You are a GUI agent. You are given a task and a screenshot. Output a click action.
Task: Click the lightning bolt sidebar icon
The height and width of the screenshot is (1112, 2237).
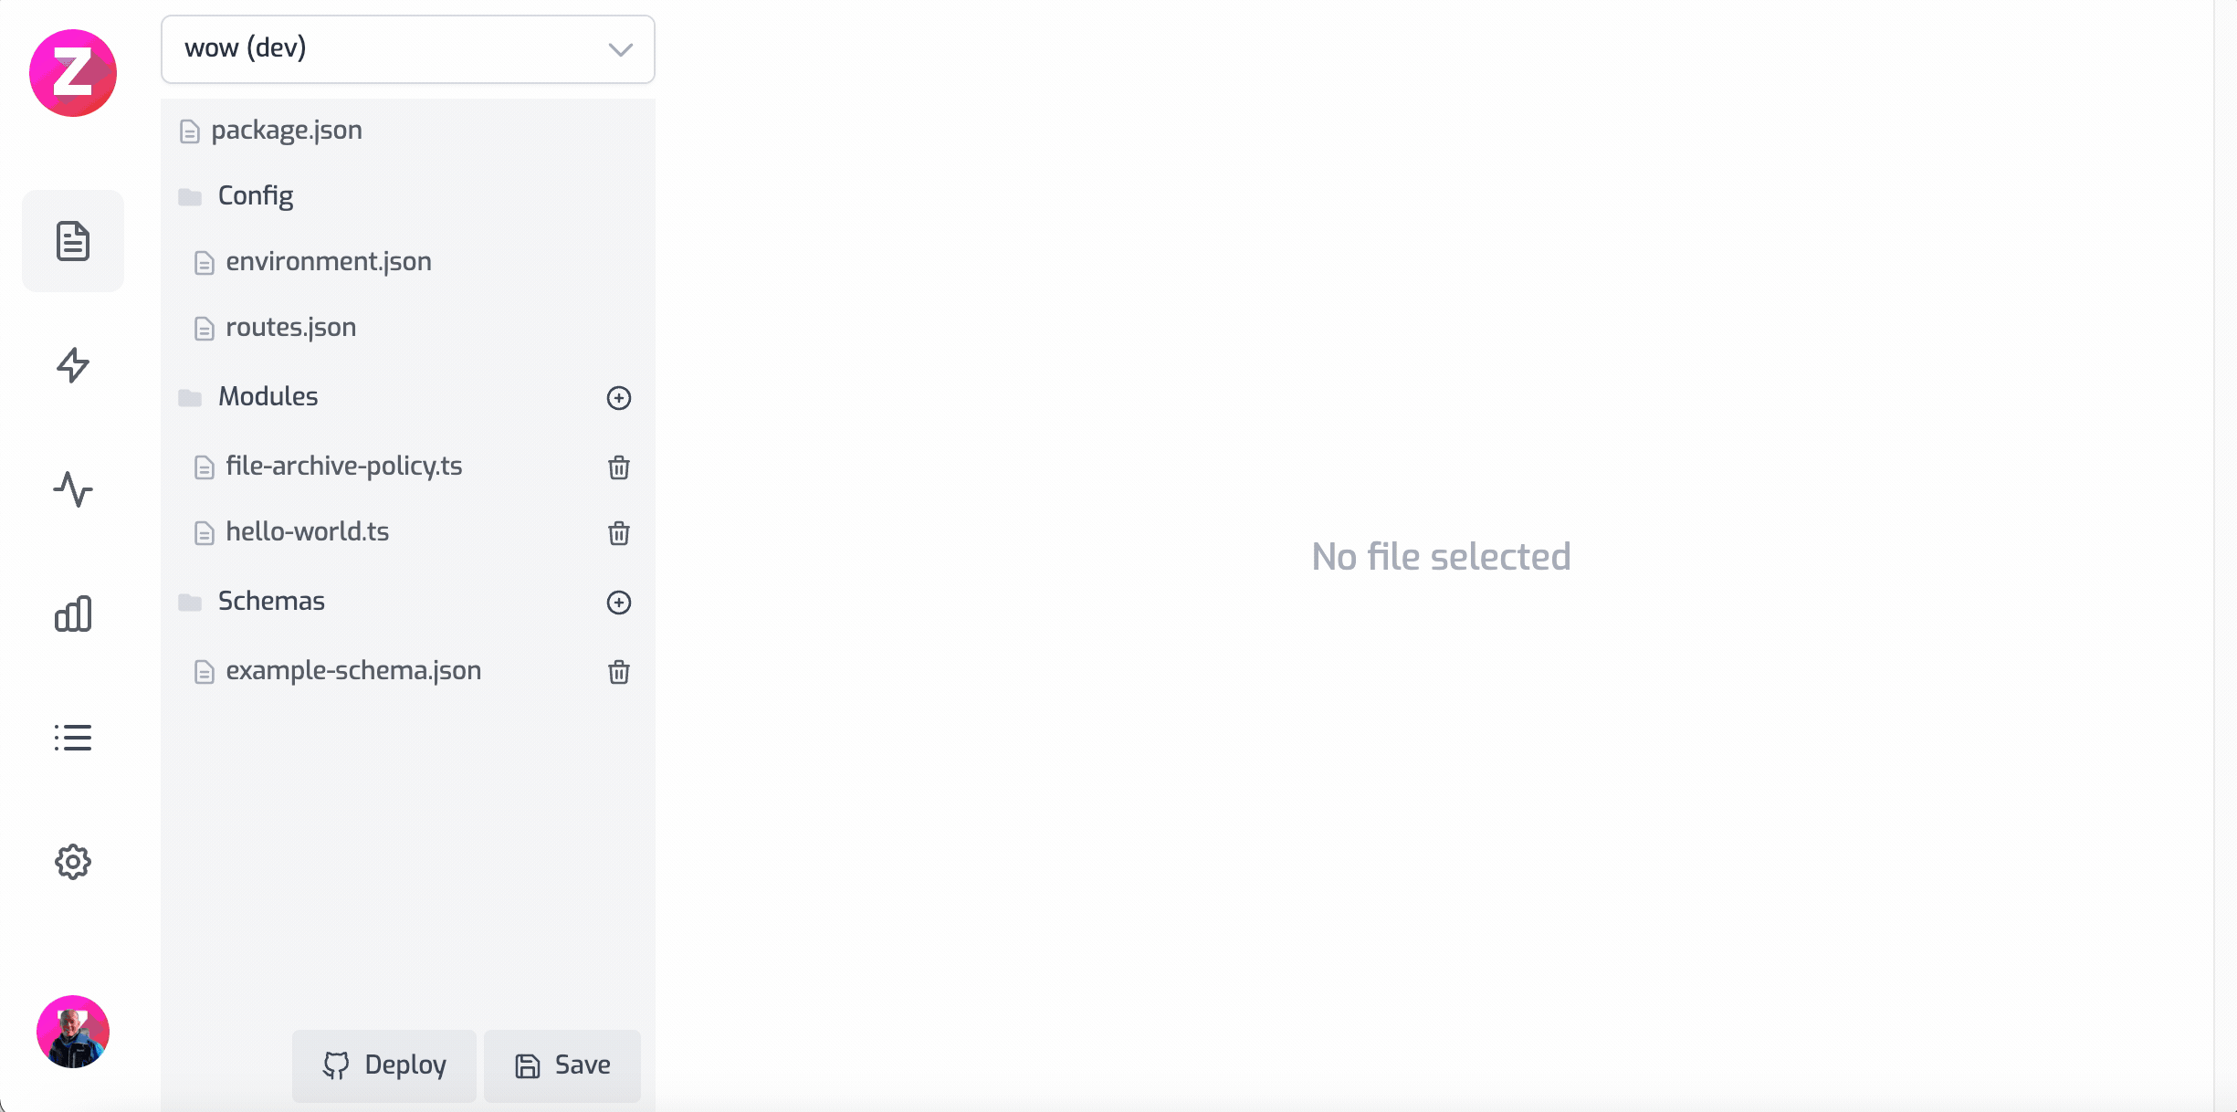[73, 365]
